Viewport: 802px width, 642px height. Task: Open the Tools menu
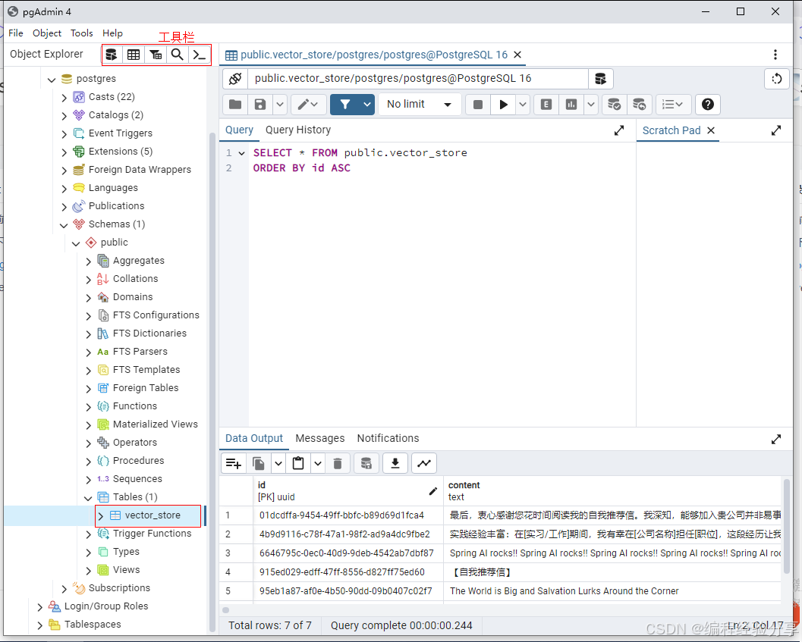(81, 33)
